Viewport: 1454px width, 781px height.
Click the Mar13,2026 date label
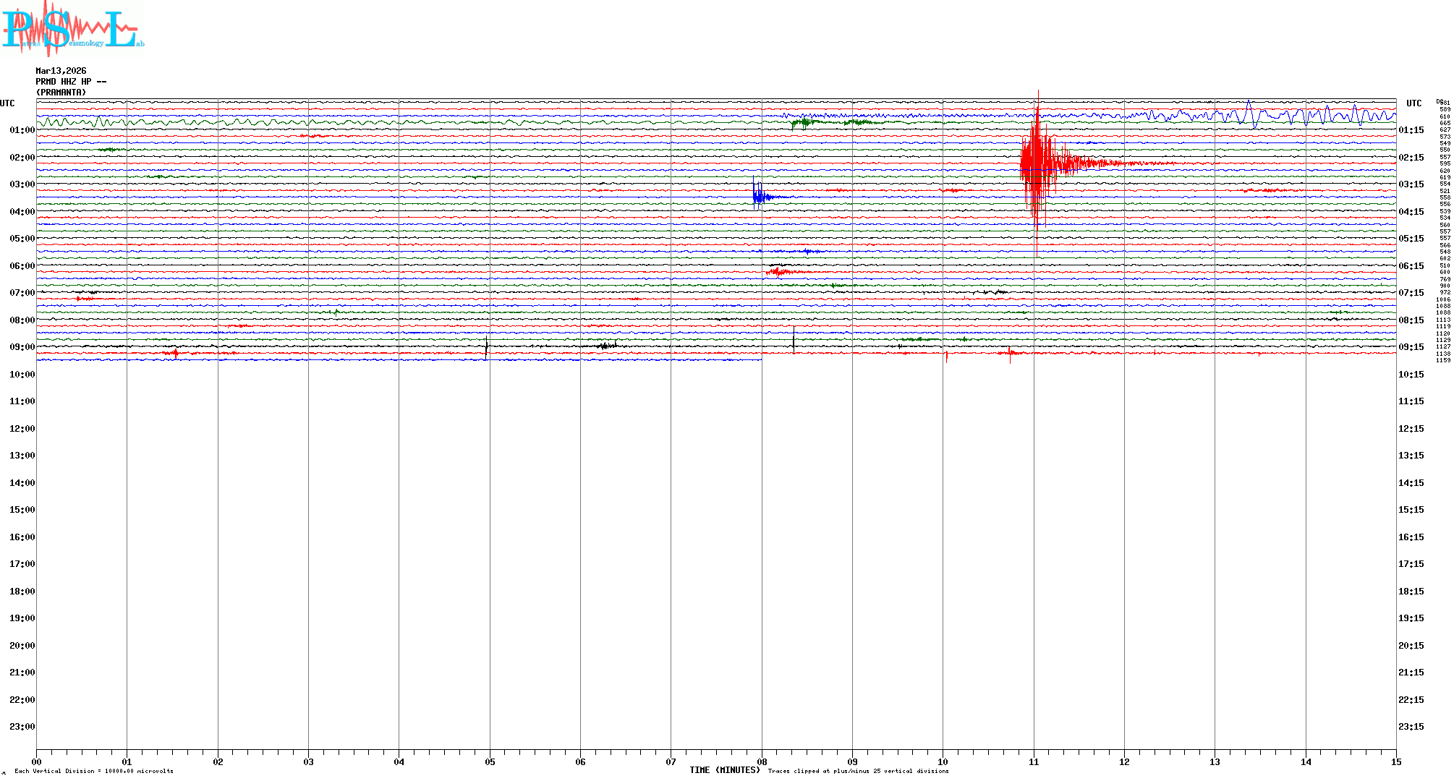click(x=61, y=71)
